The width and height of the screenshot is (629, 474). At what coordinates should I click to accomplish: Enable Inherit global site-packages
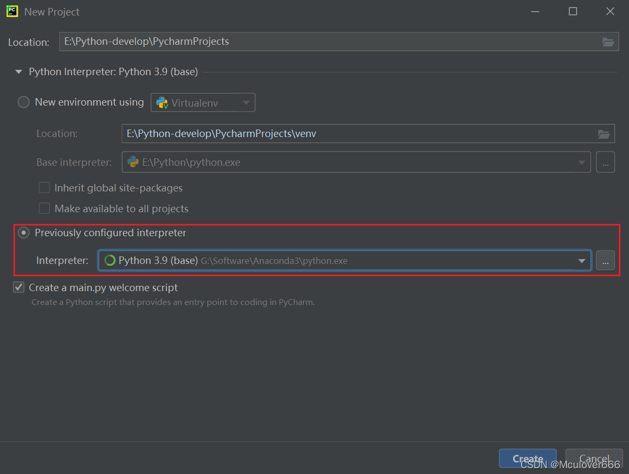click(x=44, y=188)
